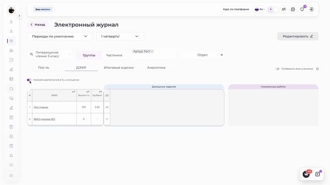Image resolution: width=330 pixels, height=185 pixels.
Task: Open 'Курс по платформе' link
Action: pyautogui.click(x=236, y=9)
